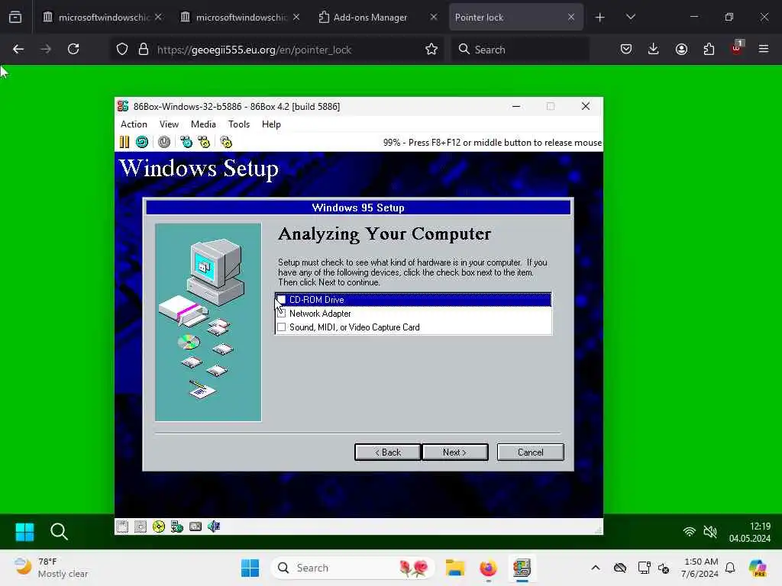Image resolution: width=782 pixels, height=586 pixels.
Task: Click the gray ACPI shutdown icon
Action: (164, 142)
